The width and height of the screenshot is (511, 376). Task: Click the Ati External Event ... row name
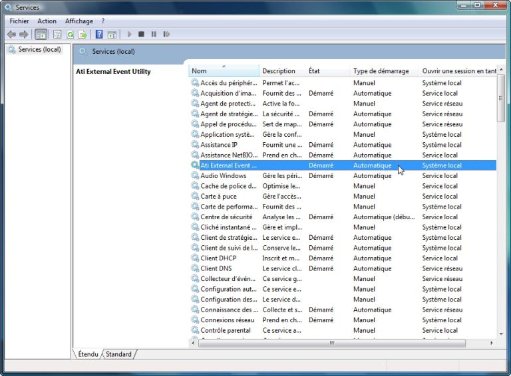coord(228,165)
